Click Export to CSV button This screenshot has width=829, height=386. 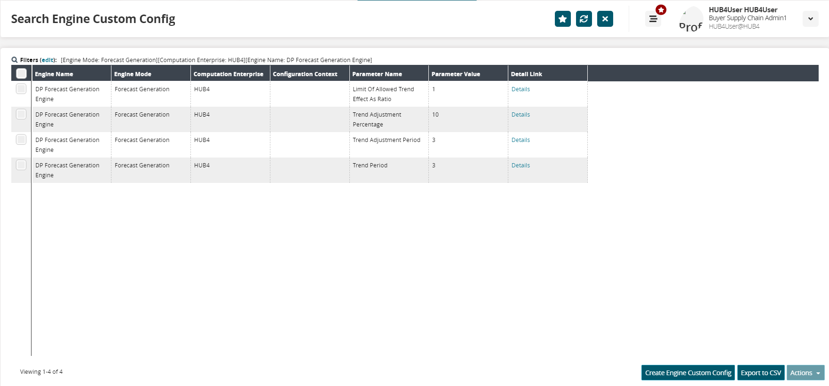(x=761, y=372)
